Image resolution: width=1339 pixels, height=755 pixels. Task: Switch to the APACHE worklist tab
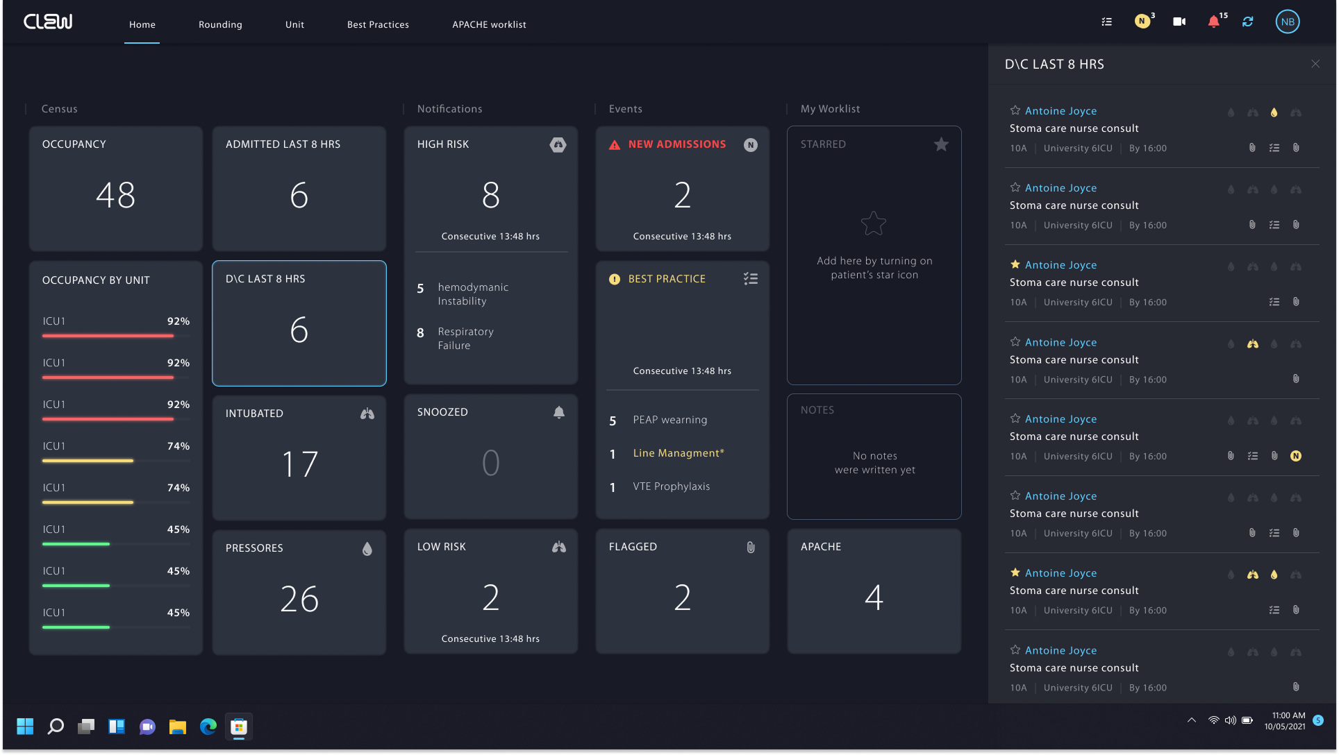coord(489,24)
